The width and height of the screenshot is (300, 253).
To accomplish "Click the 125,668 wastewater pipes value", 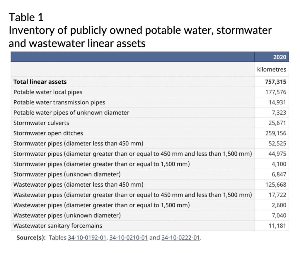I will (x=276, y=185).
